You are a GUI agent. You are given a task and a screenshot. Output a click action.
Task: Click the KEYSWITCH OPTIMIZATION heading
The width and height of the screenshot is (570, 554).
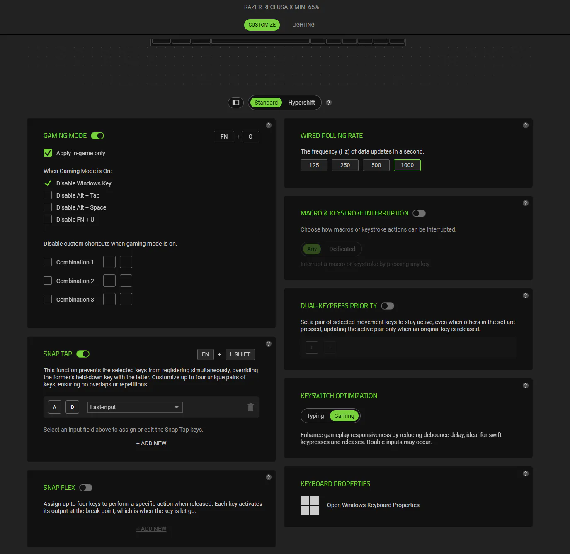[x=339, y=396]
